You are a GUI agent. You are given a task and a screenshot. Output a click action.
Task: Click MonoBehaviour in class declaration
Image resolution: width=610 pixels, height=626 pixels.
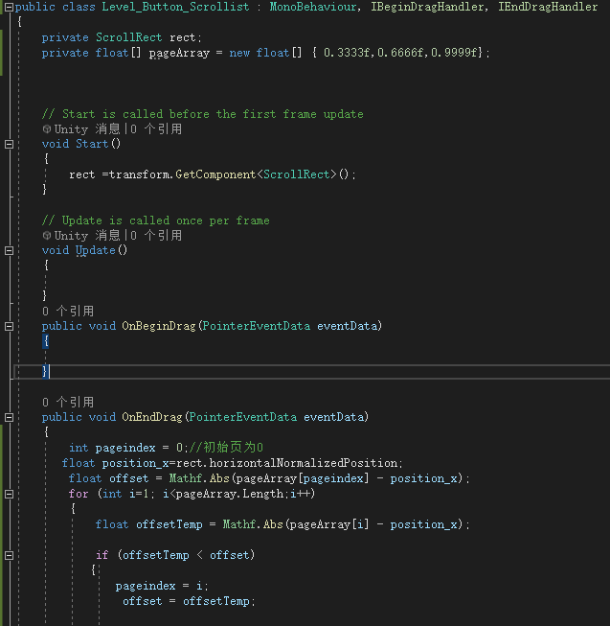point(313,7)
